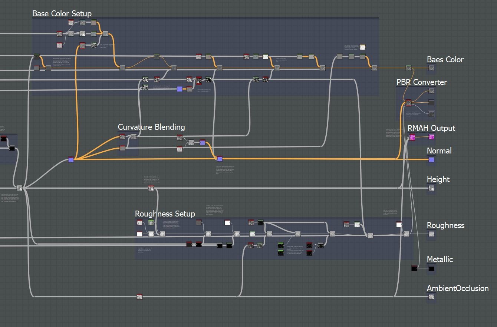Select the purple node inside Base Color Setup frame
497x327 pixels.
180,89
